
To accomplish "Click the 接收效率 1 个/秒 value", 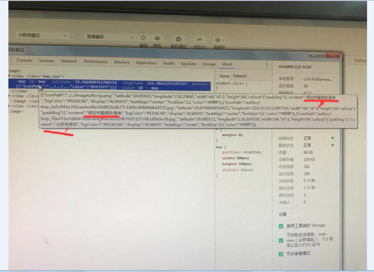I will (x=309, y=188).
